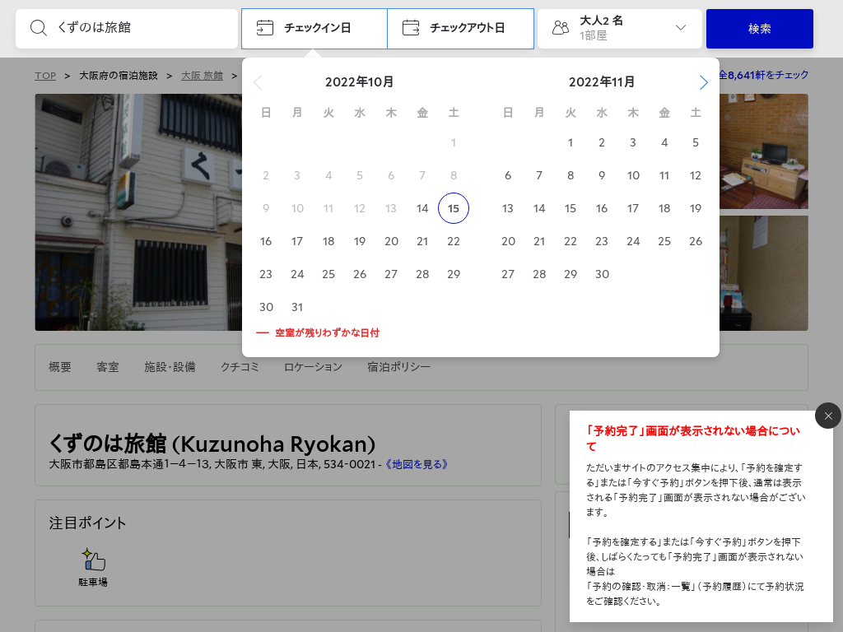The height and width of the screenshot is (632, 843).
Task: Click the 大阪府の宿泊施設 breadcrumb
Action: (119, 76)
